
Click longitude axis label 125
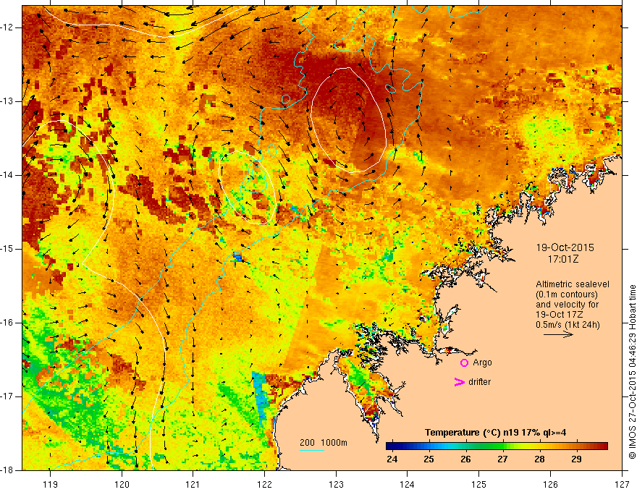click(x=479, y=484)
